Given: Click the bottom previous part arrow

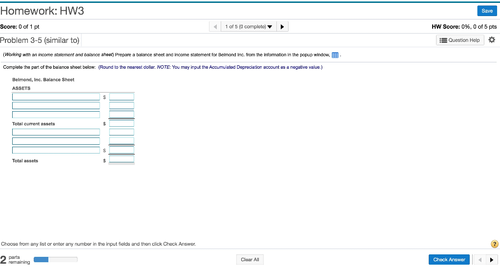Looking at the screenshot, I should tap(479, 260).
